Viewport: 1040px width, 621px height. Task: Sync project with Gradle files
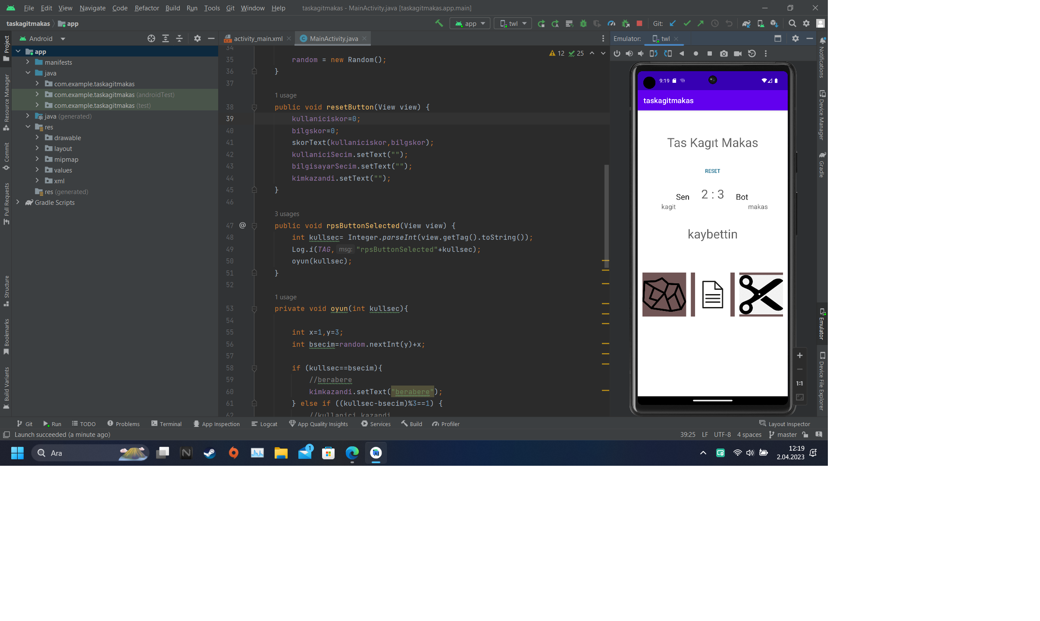(747, 23)
